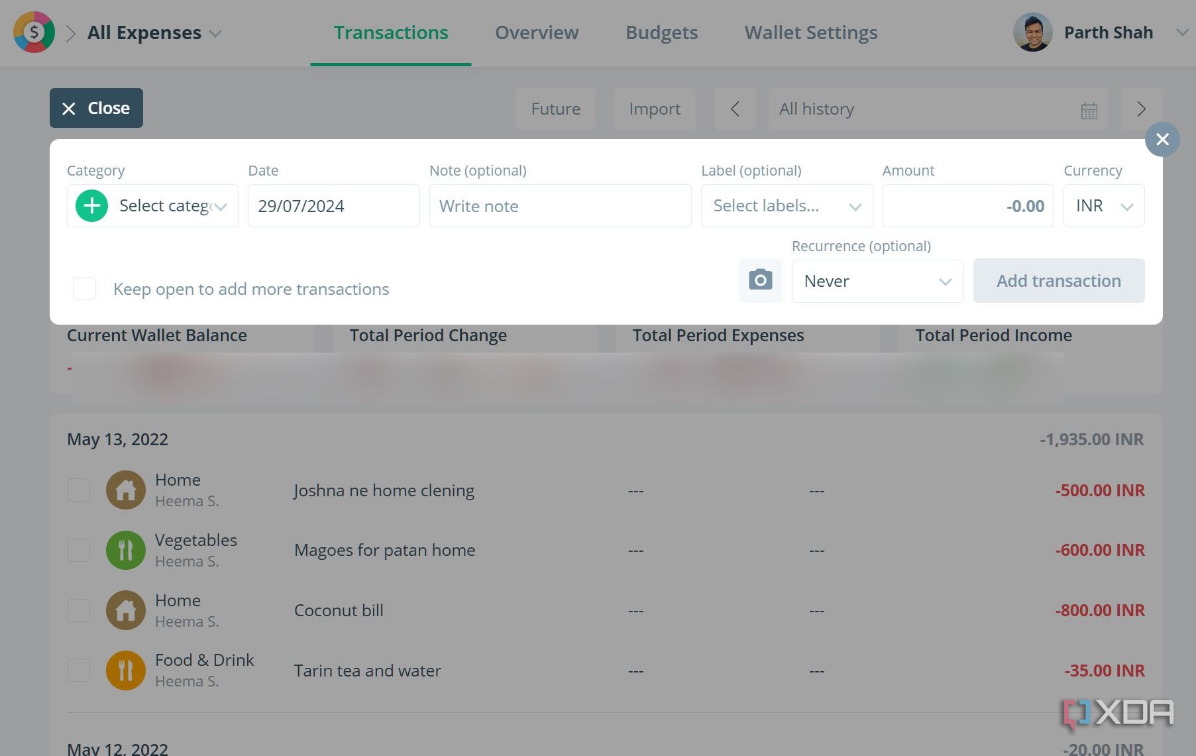
Task: Click the orange Food & Drink category icon
Action: point(125,670)
